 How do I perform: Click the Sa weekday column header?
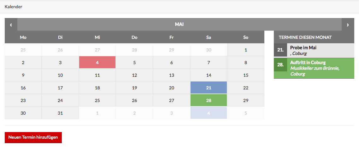[x=209, y=37]
